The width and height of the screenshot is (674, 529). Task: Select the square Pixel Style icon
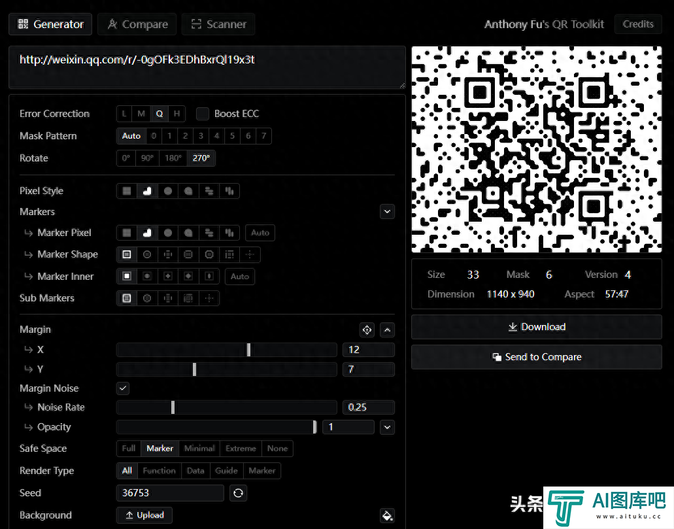coord(127,191)
